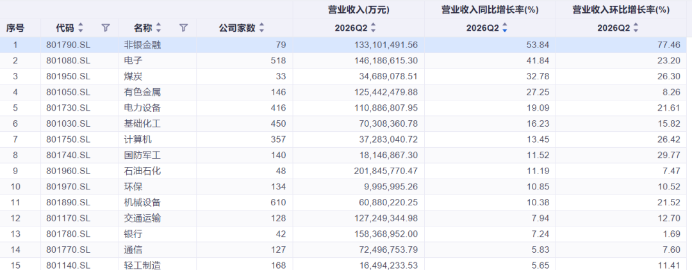Screen dimensions: 692x270
Task: Sort 2026Q2 under 营业收入同比增长率(%) header
Action: (504, 28)
